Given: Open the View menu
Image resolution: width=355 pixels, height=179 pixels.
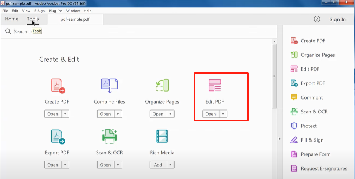Looking at the screenshot, I should pyautogui.click(x=26, y=11).
